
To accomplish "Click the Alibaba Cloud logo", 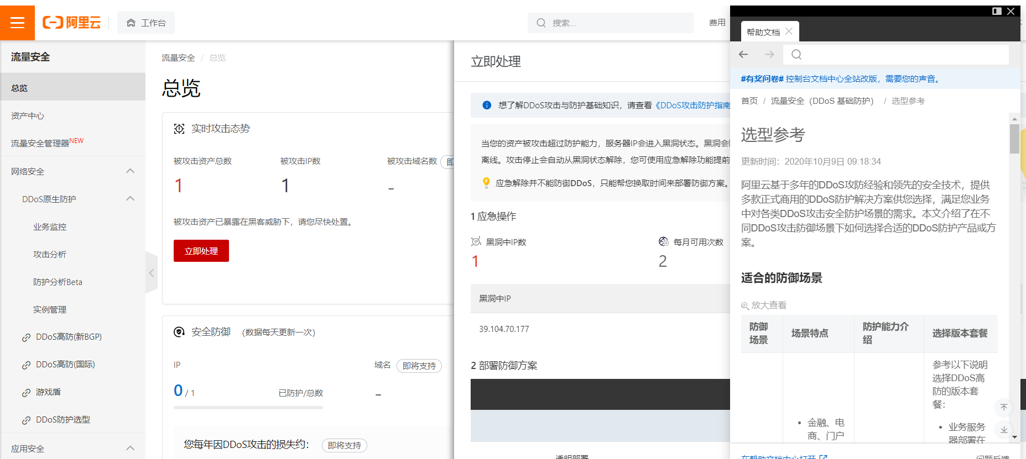I will click(72, 23).
